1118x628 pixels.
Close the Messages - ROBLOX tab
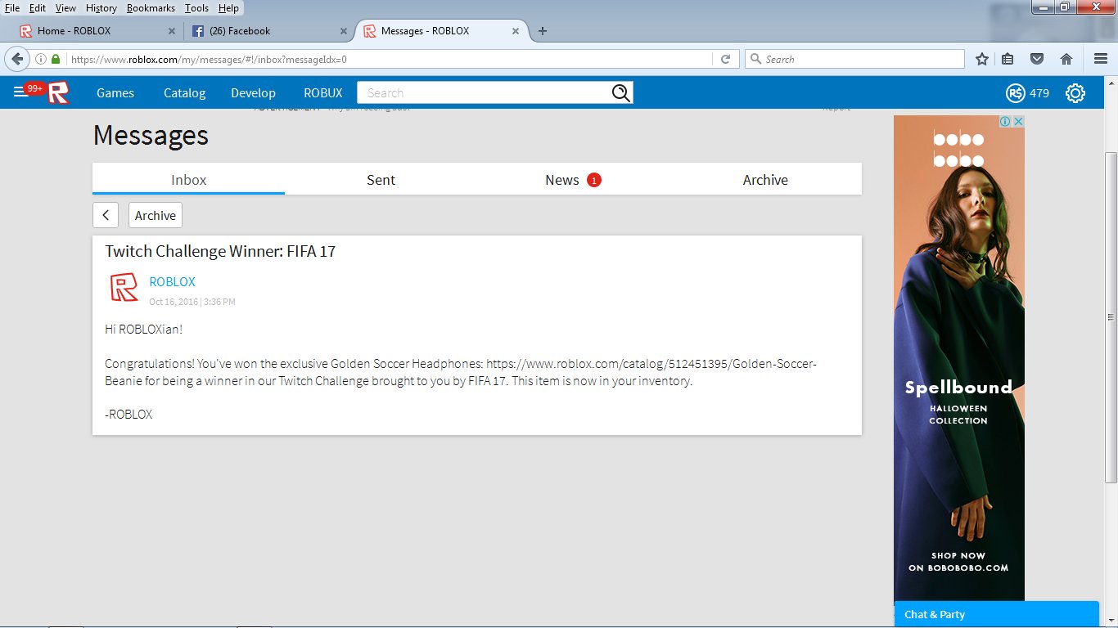[x=516, y=31]
